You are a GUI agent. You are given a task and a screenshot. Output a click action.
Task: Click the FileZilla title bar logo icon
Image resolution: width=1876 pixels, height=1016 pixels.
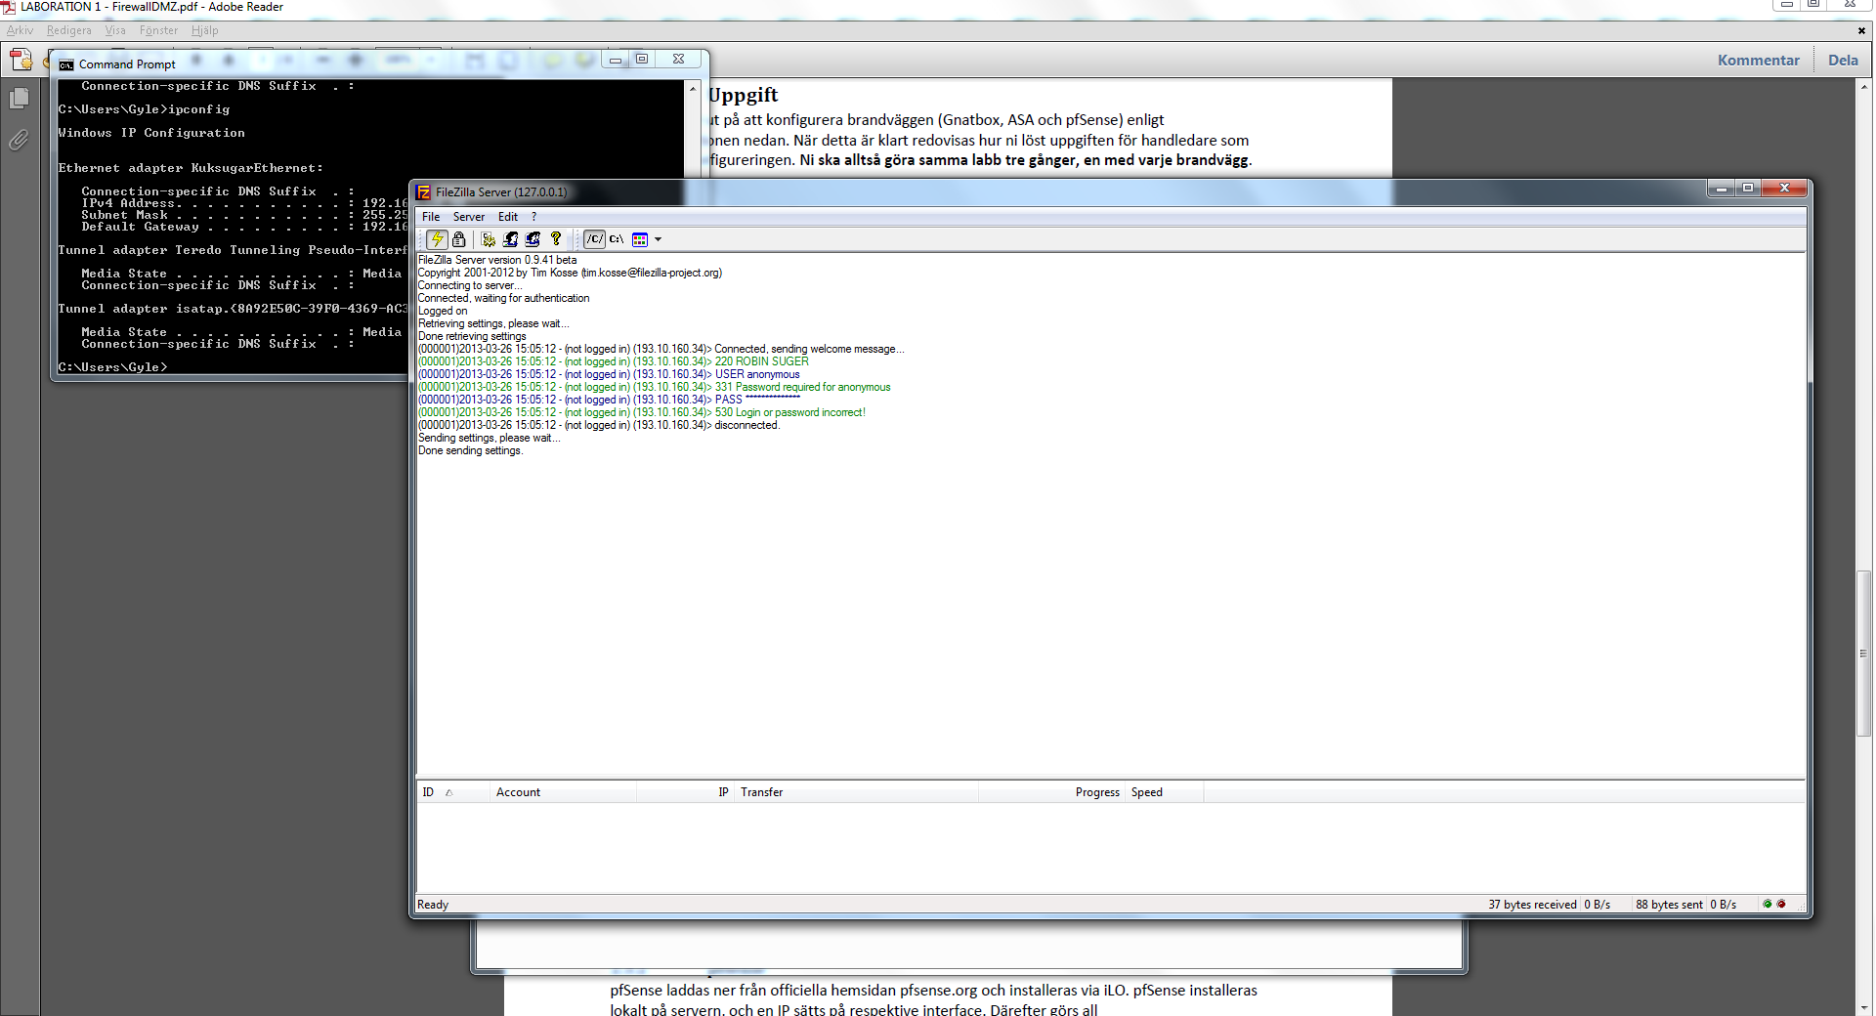[424, 192]
